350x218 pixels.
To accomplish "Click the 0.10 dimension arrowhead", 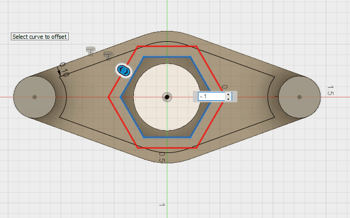I will point(59,73).
